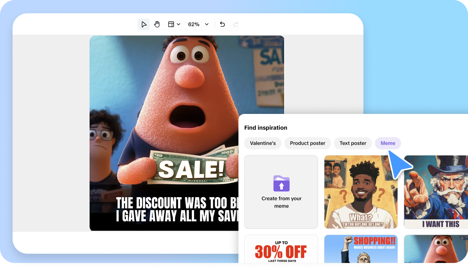
Task: Switch to the Text poster category
Action: pyautogui.click(x=352, y=143)
